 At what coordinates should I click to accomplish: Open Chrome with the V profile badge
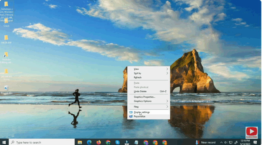146,142
